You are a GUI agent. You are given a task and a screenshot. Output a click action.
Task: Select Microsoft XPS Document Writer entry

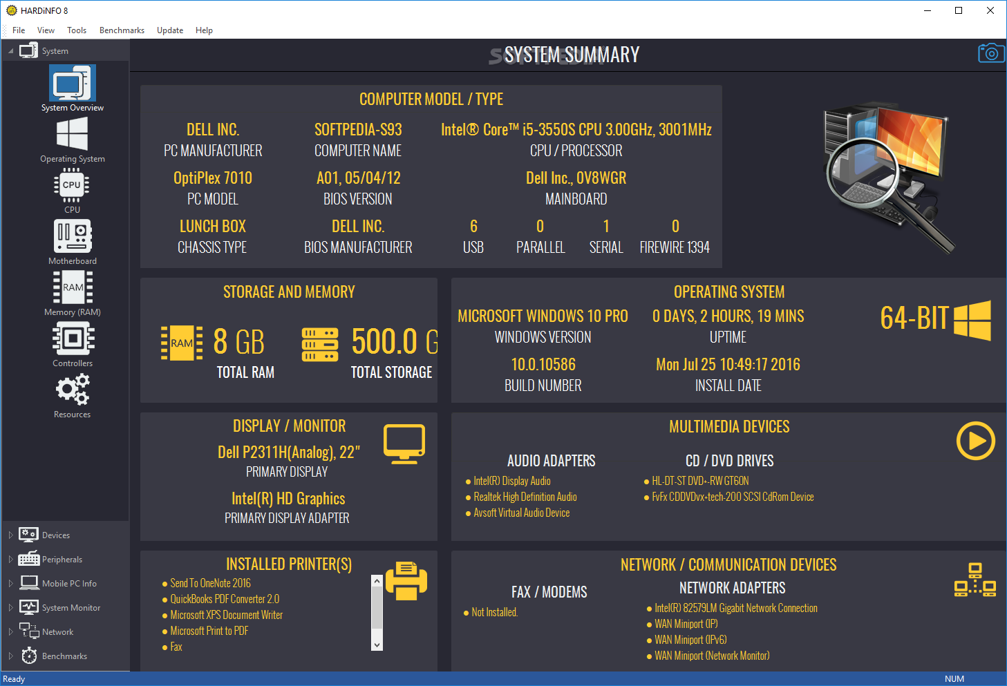(x=226, y=615)
